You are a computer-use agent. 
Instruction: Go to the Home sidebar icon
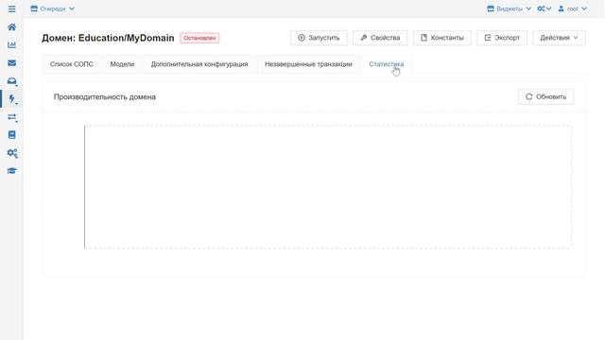(x=12, y=27)
